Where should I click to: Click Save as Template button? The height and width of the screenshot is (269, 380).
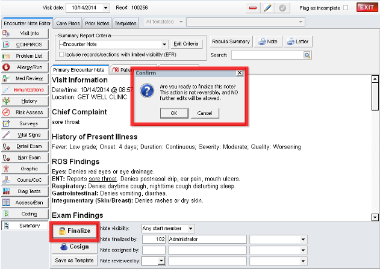(75, 261)
